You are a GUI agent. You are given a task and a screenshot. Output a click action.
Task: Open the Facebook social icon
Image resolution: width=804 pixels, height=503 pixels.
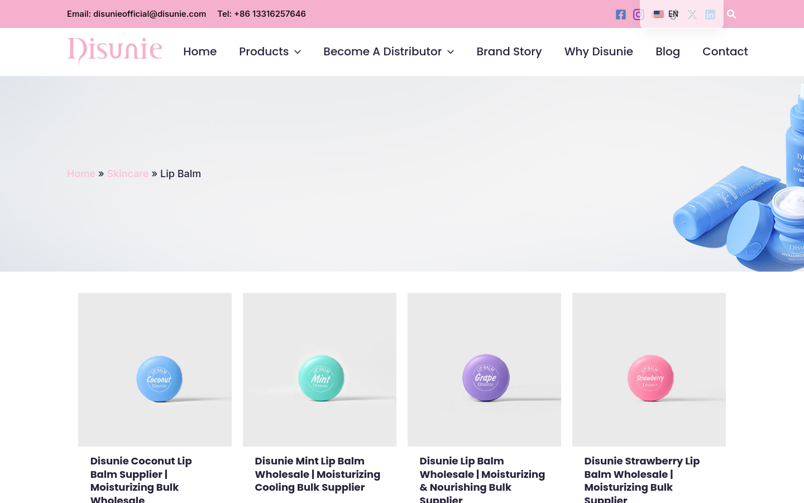(x=620, y=15)
